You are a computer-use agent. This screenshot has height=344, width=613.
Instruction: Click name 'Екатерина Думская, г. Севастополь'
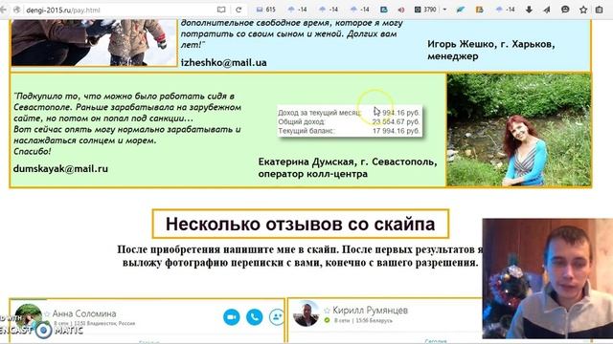[x=348, y=161]
